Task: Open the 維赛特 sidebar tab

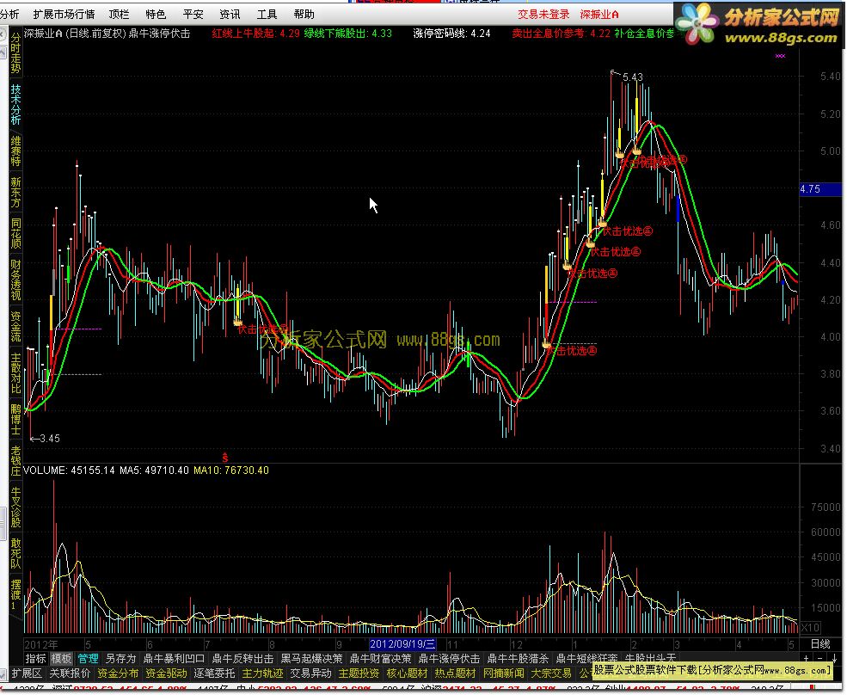Action: (15, 151)
